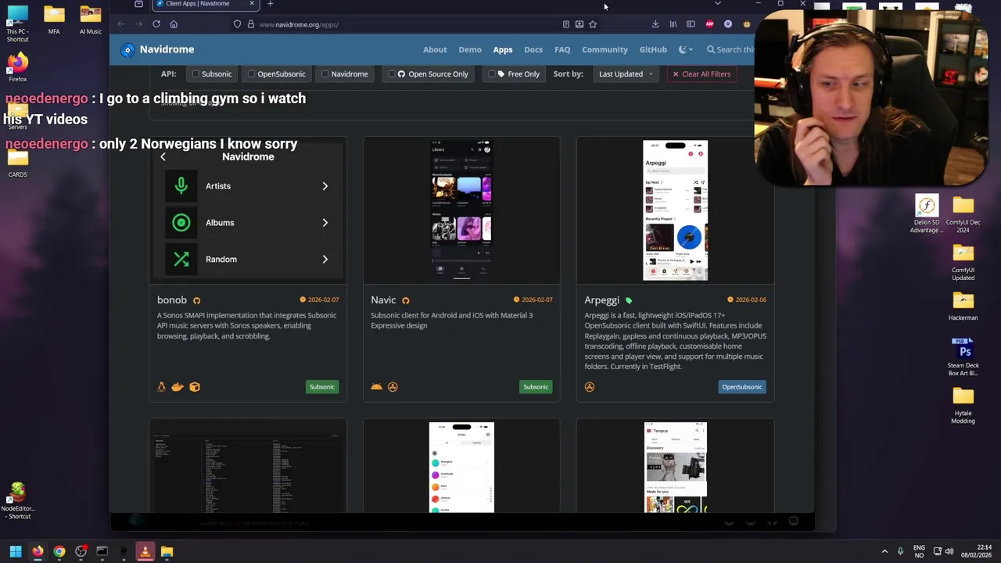This screenshot has width=1001, height=563.
Task: Open Google Chrome from the taskbar
Action: (x=59, y=551)
